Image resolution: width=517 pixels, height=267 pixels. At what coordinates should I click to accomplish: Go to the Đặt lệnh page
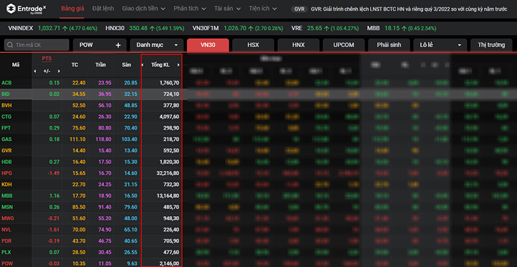point(103,10)
